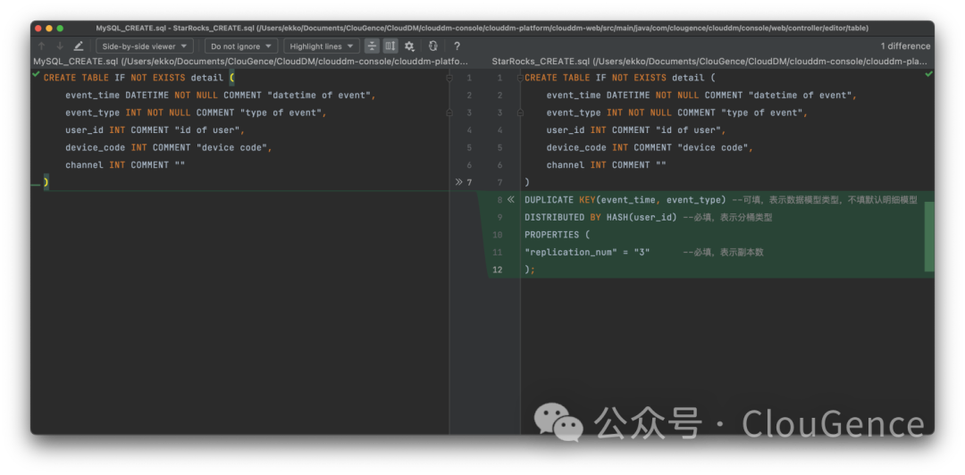This screenshot has height=475, width=965.
Task: Click right gutter line number 12
Action: tap(498, 270)
